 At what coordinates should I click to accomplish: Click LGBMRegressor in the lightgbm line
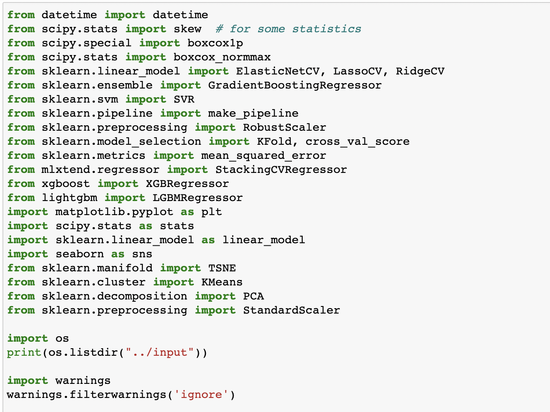[198, 197]
